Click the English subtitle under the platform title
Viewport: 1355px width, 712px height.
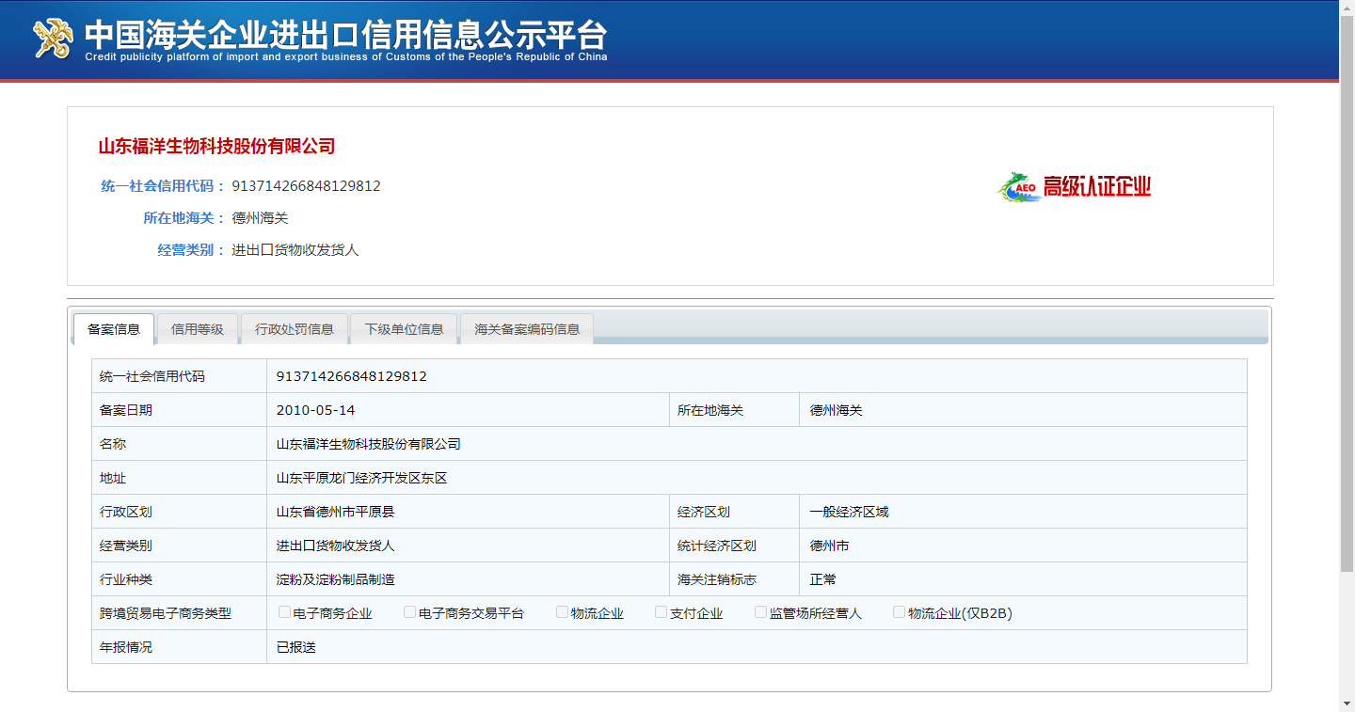[x=346, y=56]
